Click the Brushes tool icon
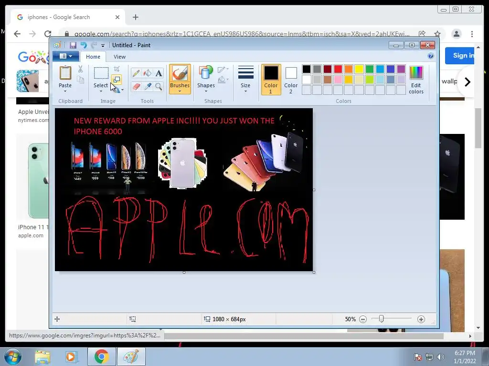Image resolution: width=489 pixels, height=366 pixels. coord(180,74)
